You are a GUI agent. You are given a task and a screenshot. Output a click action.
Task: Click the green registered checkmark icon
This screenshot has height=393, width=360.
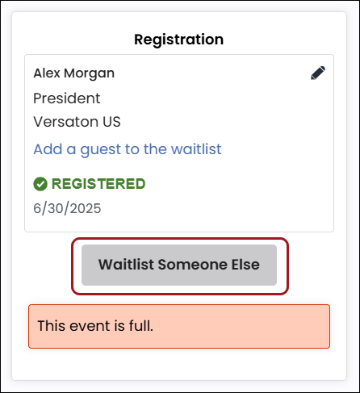point(40,184)
